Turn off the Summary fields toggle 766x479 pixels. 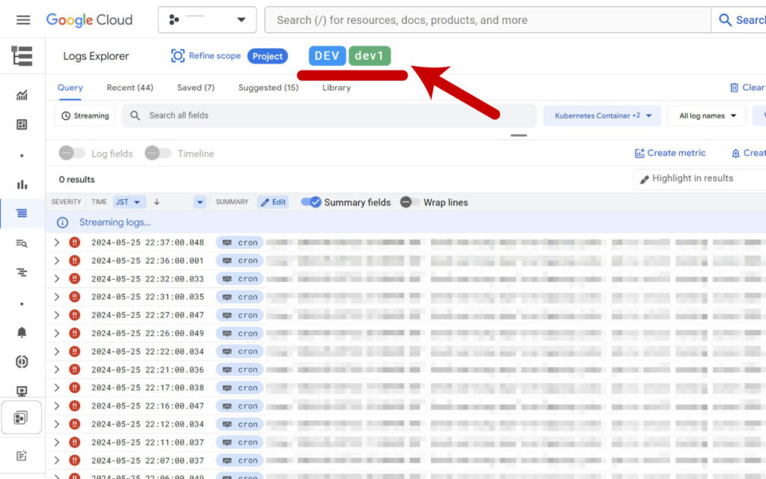[310, 202]
